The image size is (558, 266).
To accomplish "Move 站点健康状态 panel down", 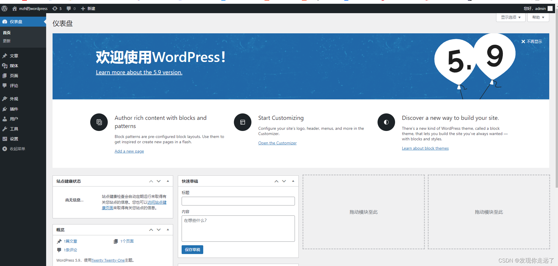I will point(159,181).
